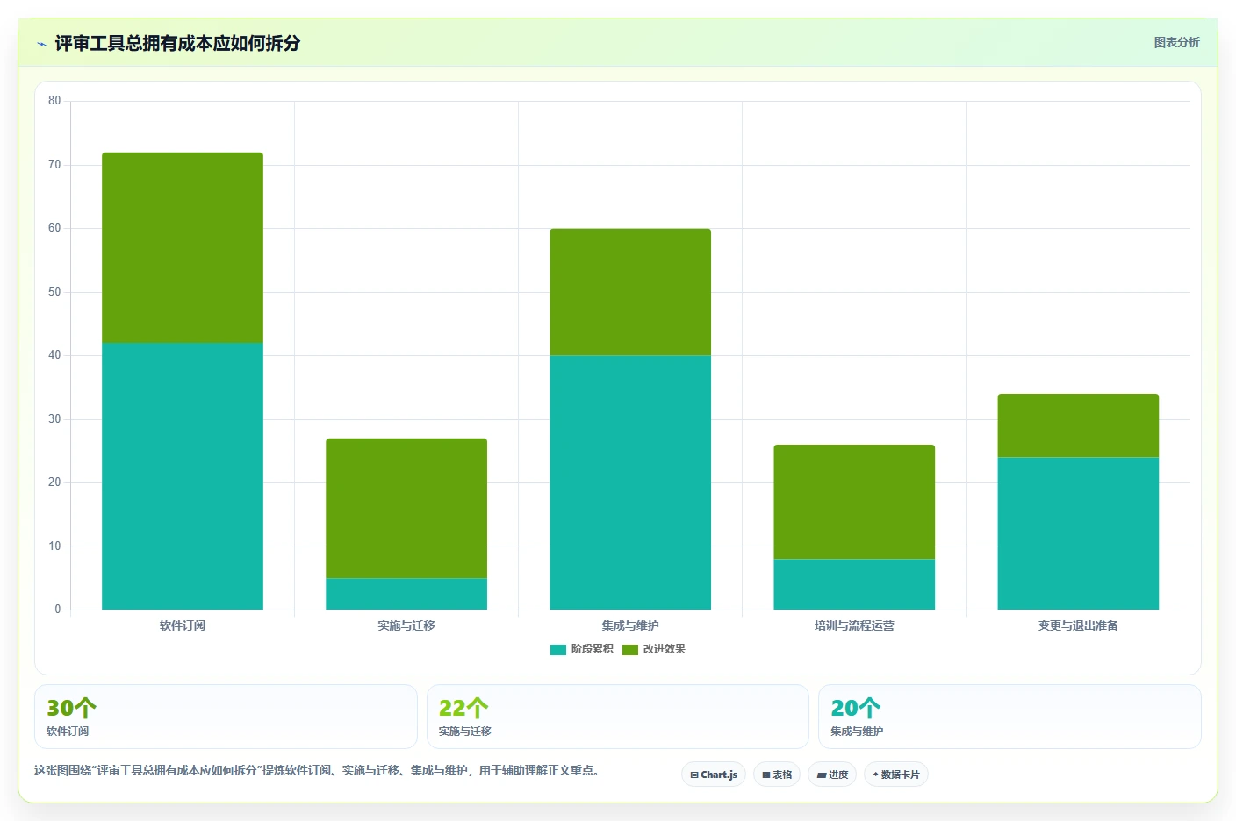Click the 变更与退出准备 teal bar segment
The width and height of the screenshot is (1236, 821).
1078,533
